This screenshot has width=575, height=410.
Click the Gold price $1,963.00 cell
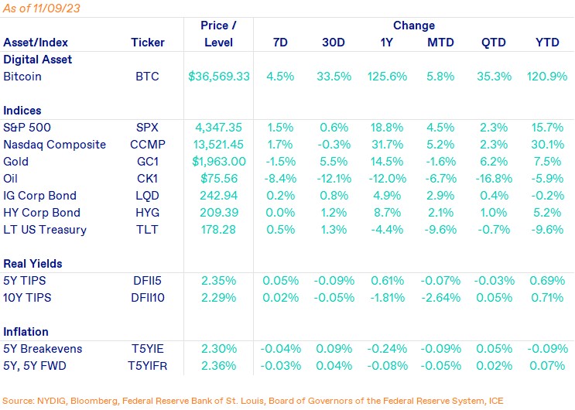[219, 162]
